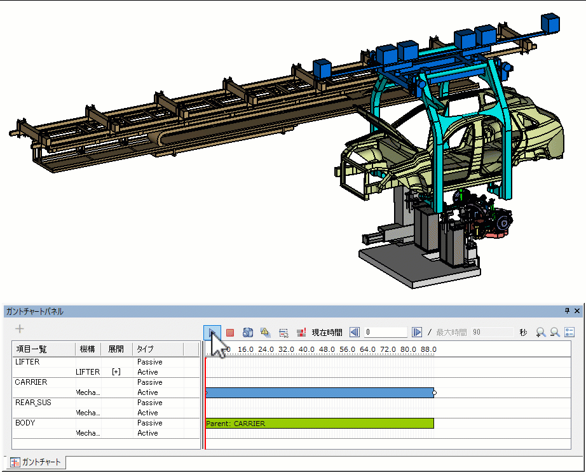Image resolution: width=586 pixels, height=475 pixels.
Task: Zoom in on the Gantt timeline
Action: point(541,332)
